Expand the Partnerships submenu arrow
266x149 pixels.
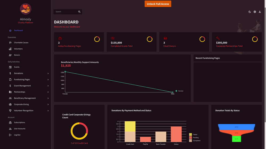pos(48,92)
